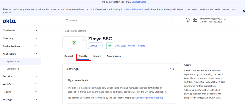This screenshot has height=104, width=245.
Task: Go Back to Applications
Action: [x=74, y=31]
